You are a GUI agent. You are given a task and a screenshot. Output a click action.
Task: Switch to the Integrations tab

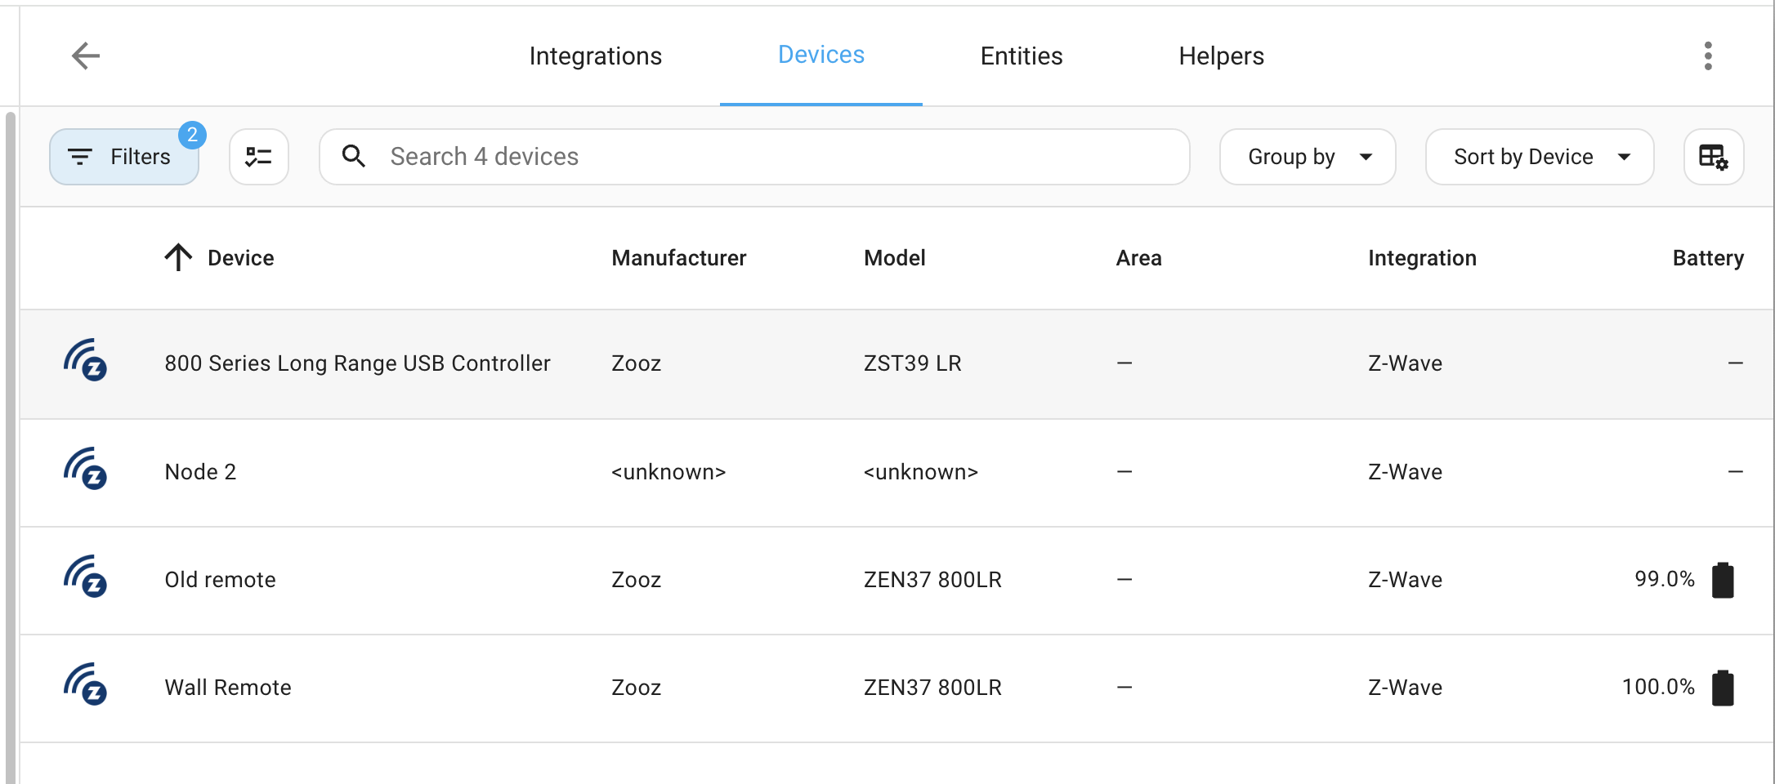pos(595,56)
